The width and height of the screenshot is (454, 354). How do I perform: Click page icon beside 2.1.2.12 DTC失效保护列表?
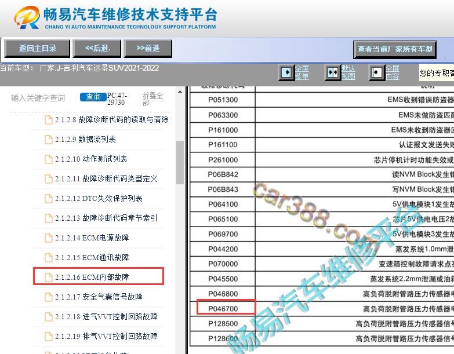pos(48,198)
